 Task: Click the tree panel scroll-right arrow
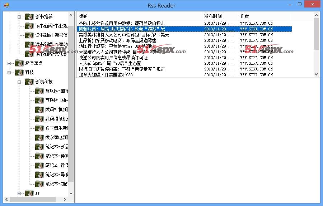click(x=65, y=199)
